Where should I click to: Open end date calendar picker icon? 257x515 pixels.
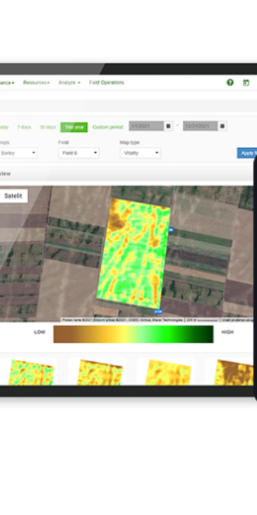pyautogui.click(x=222, y=126)
